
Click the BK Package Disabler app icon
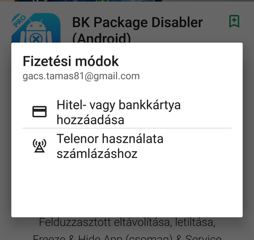(x=36, y=27)
